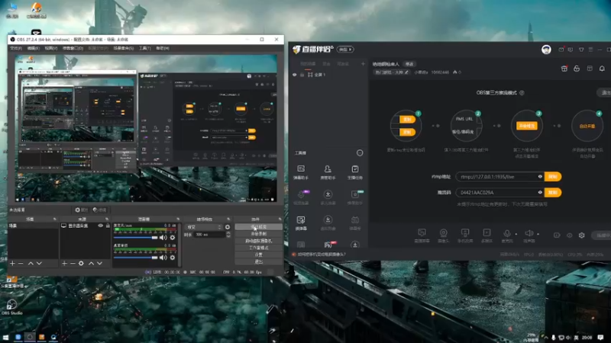Remove selected source in OBS sources panel
The image size is (611, 343).
tap(73, 263)
